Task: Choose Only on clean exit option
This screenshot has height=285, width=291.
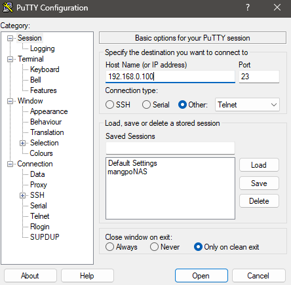Action: [x=198, y=247]
